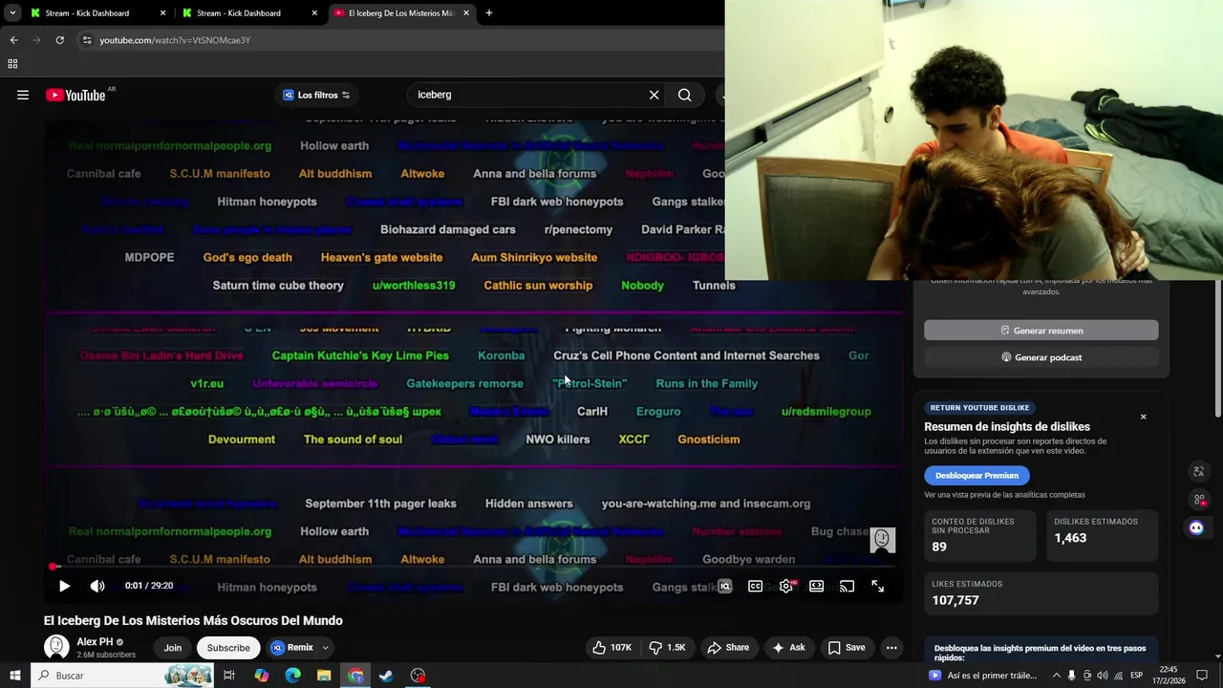Open a new browser tab
The image size is (1223, 688).
(489, 13)
